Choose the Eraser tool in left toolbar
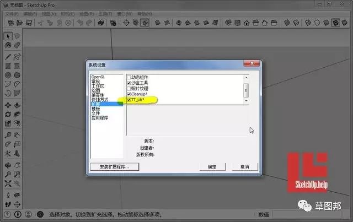 point(17,45)
